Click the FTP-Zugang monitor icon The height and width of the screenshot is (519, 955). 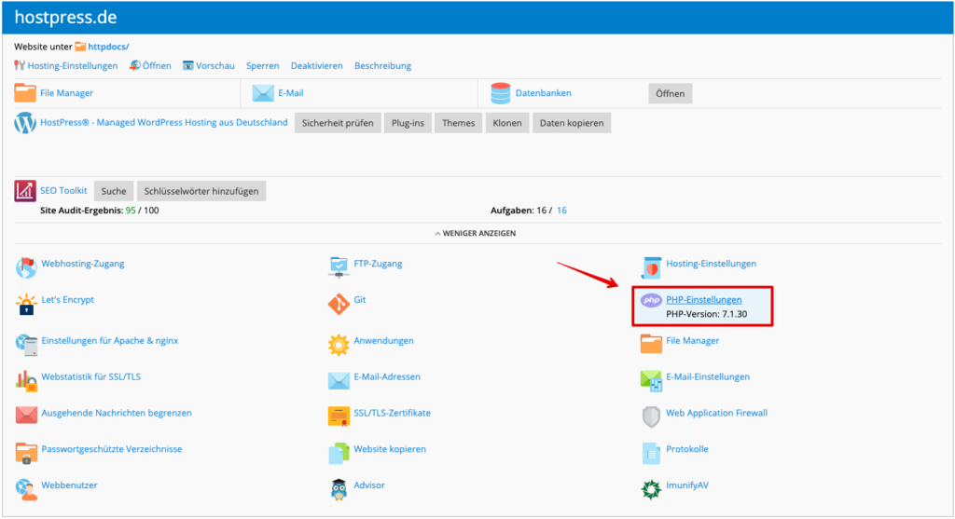(339, 267)
